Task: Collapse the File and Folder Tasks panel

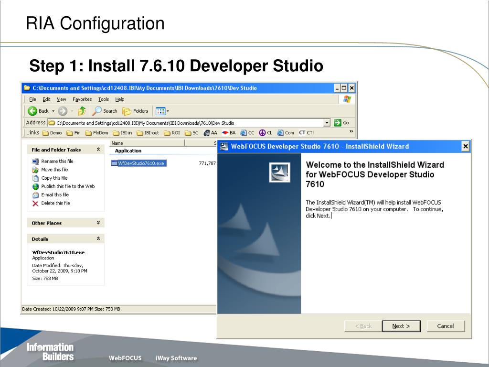Action: [98, 150]
